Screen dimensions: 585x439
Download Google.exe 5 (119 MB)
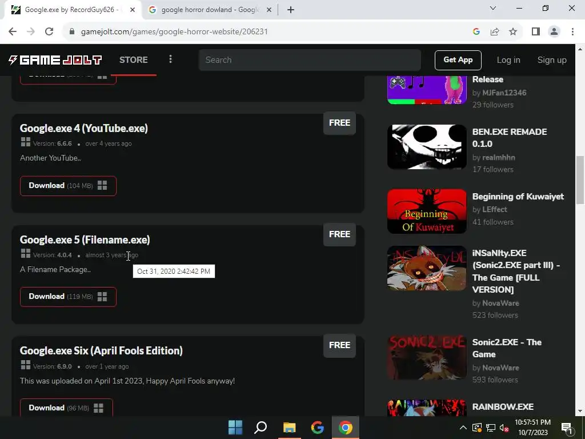tap(68, 297)
